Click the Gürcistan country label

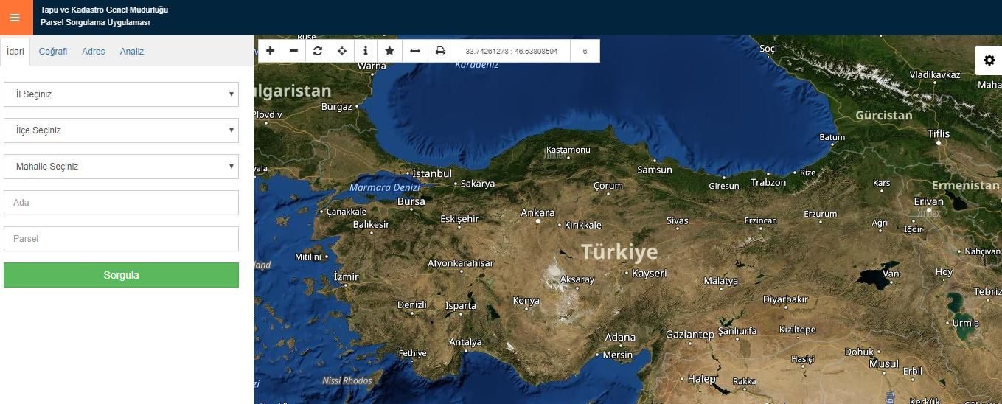884,116
